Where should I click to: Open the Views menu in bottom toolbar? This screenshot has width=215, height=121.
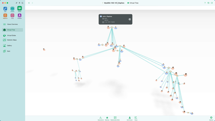(x=136, y=118)
